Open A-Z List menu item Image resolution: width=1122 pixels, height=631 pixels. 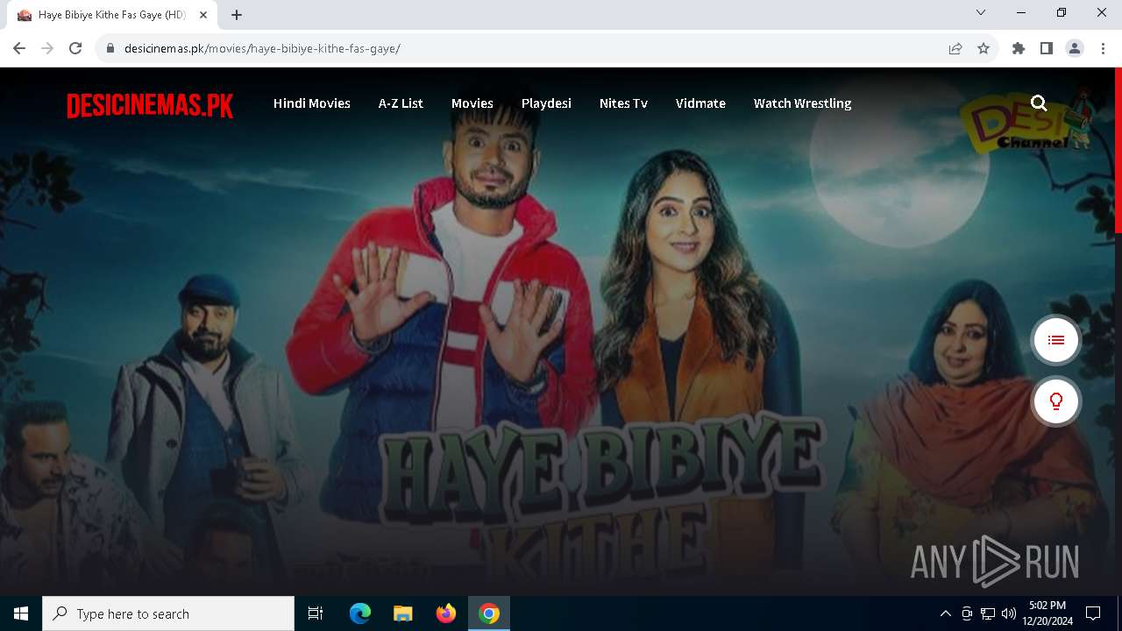pyautogui.click(x=401, y=103)
